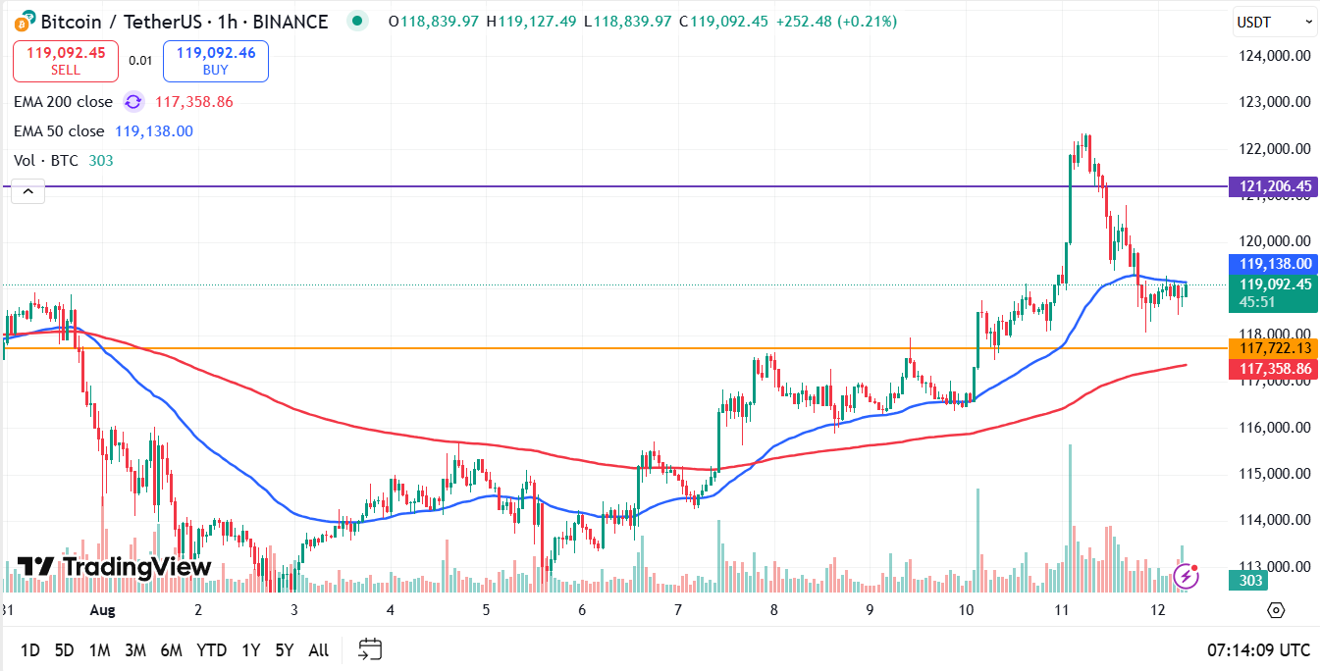Collapse the indicator legend with the chevron
This screenshot has height=671, width=1320.
(27, 192)
